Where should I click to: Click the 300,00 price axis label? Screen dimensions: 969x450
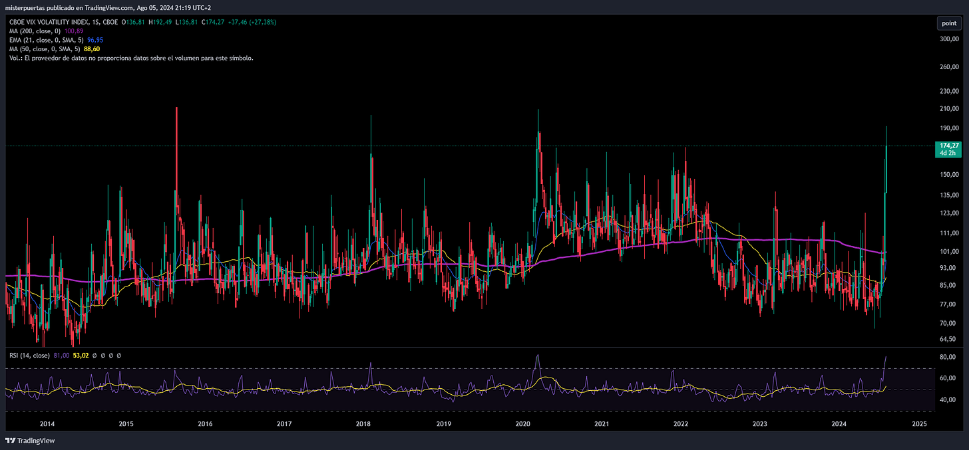click(x=948, y=39)
